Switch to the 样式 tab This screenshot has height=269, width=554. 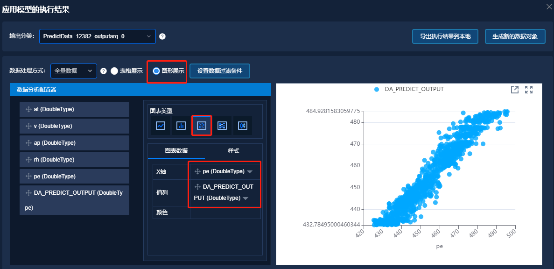pyautogui.click(x=233, y=151)
